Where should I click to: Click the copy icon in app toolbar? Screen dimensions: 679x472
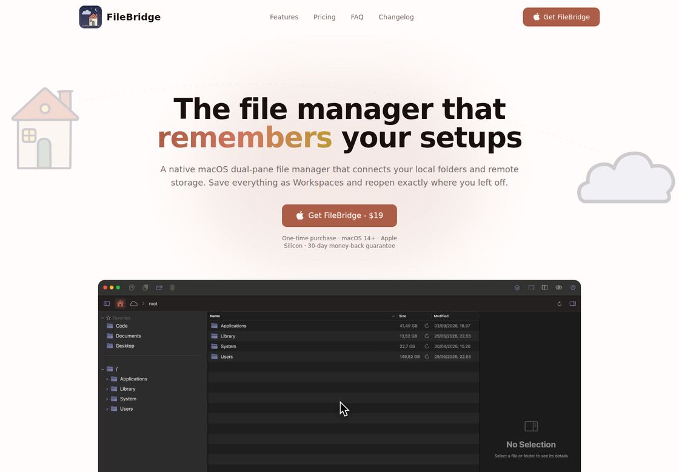tap(132, 288)
